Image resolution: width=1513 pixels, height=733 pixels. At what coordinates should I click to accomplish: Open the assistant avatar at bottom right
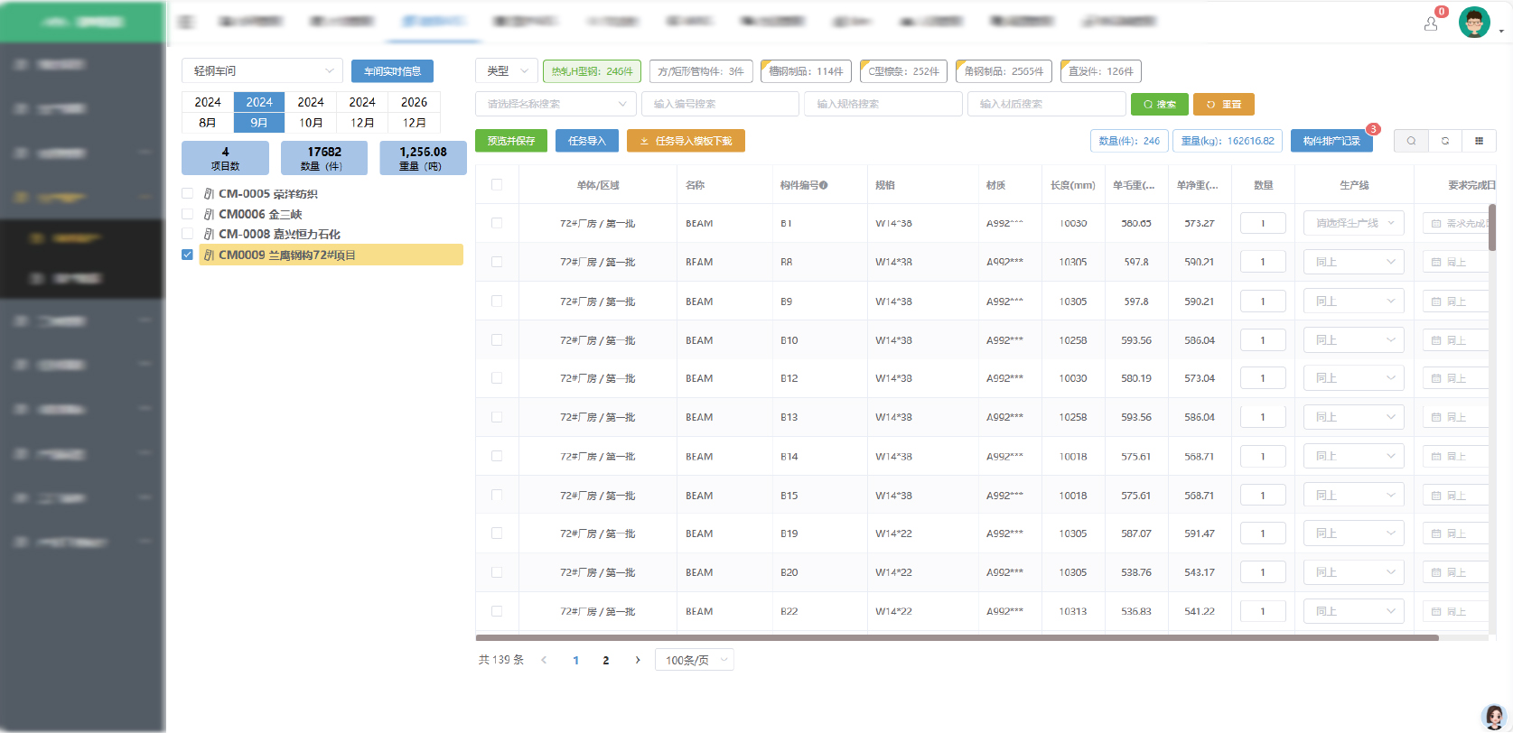pos(1495,718)
